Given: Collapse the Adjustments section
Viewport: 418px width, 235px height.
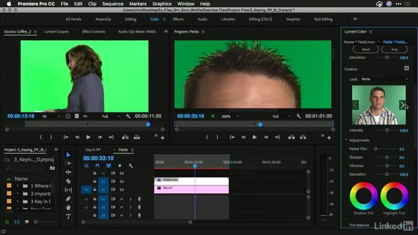Looking at the screenshot, I should tap(346, 140).
